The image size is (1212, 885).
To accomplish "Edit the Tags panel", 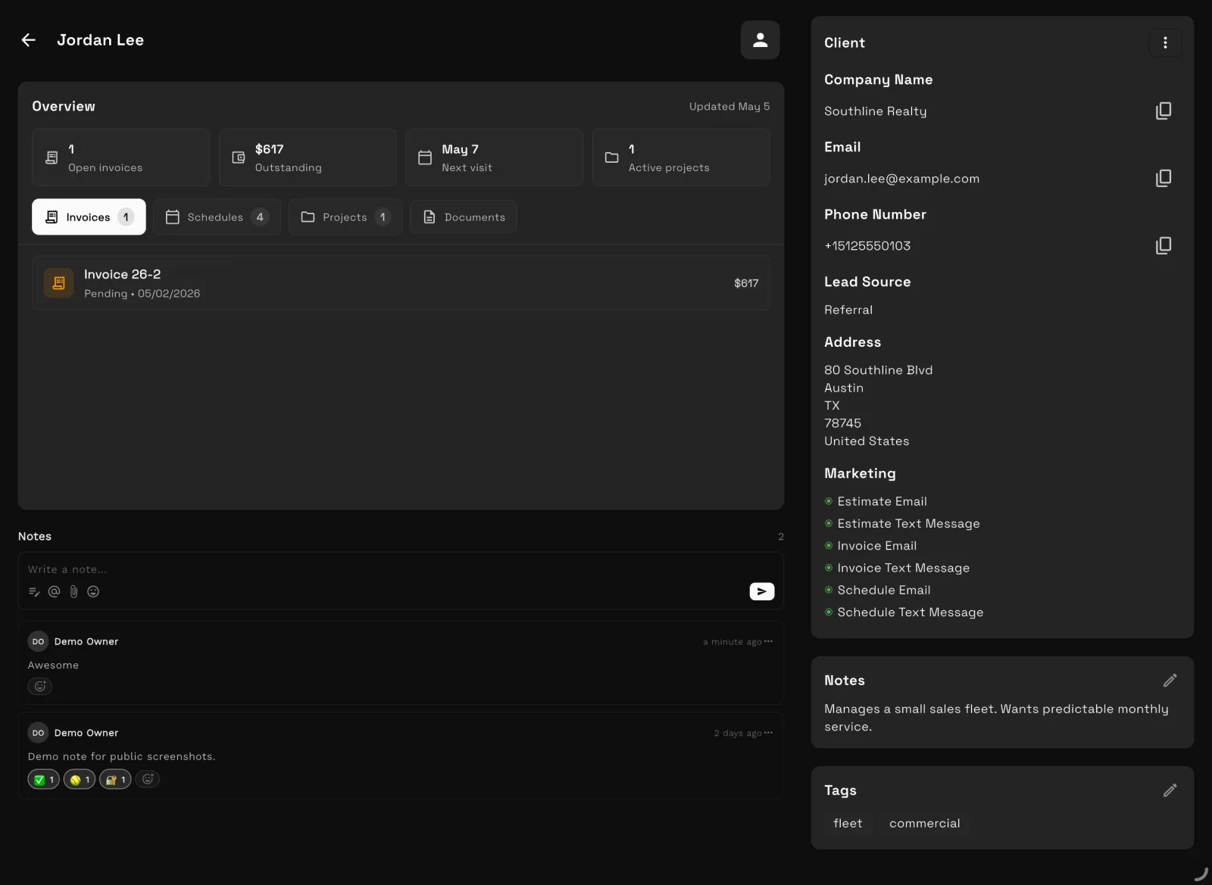I will (x=1170, y=790).
